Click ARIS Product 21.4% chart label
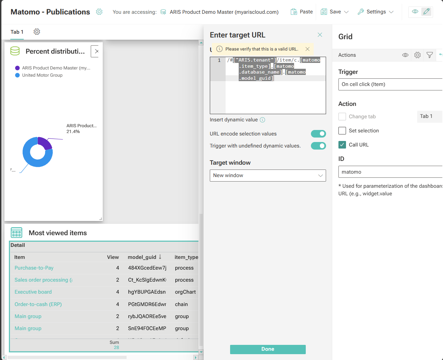This screenshot has height=360, width=443. pyautogui.click(x=82, y=129)
